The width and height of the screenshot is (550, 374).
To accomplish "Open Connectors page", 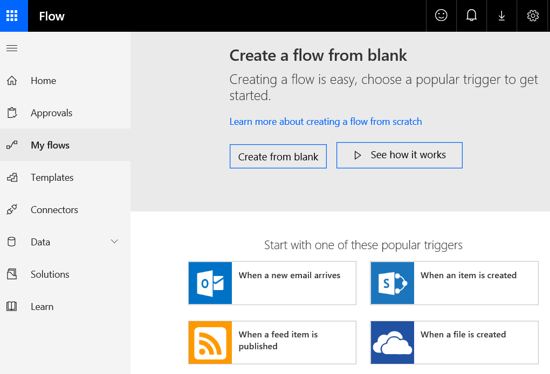I will point(65,210).
